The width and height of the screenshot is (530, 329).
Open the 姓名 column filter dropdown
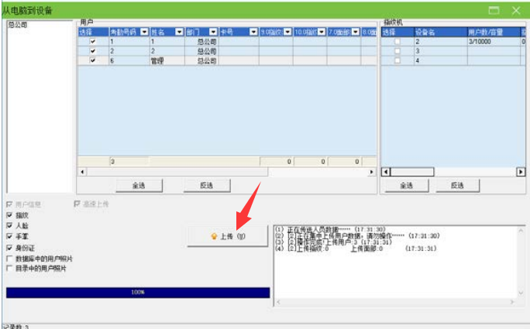180,32
